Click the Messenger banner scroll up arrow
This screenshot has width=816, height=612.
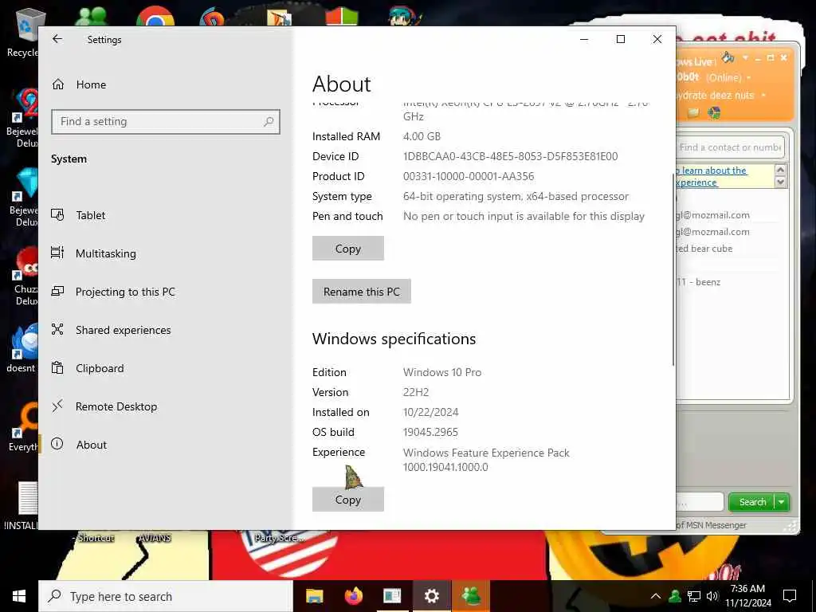780,170
